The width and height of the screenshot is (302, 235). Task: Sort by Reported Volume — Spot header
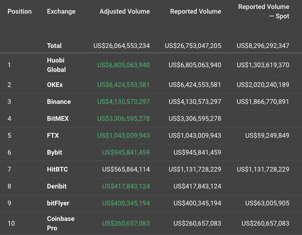click(263, 11)
